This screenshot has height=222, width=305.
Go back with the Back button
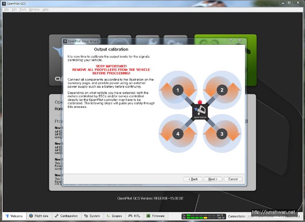(x=193, y=179)
